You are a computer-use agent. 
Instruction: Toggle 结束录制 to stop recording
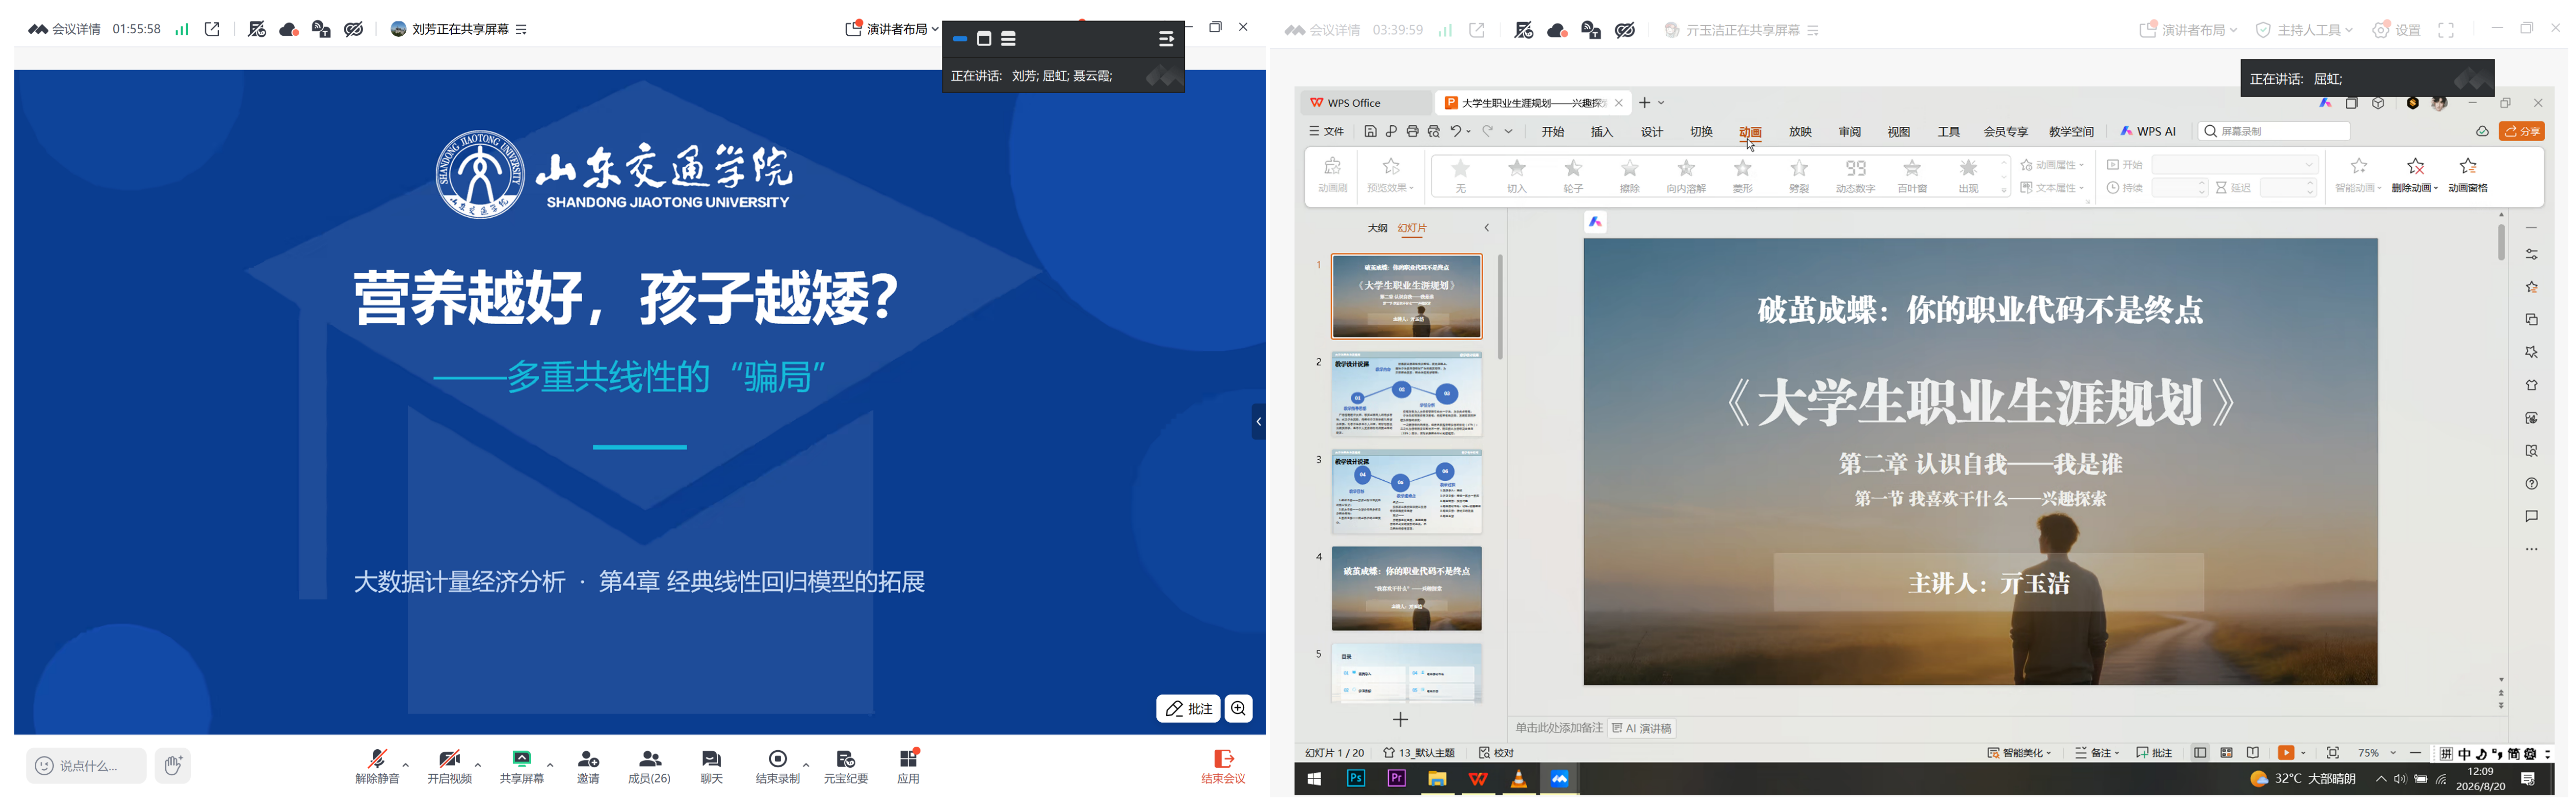(x=778, y=766)
